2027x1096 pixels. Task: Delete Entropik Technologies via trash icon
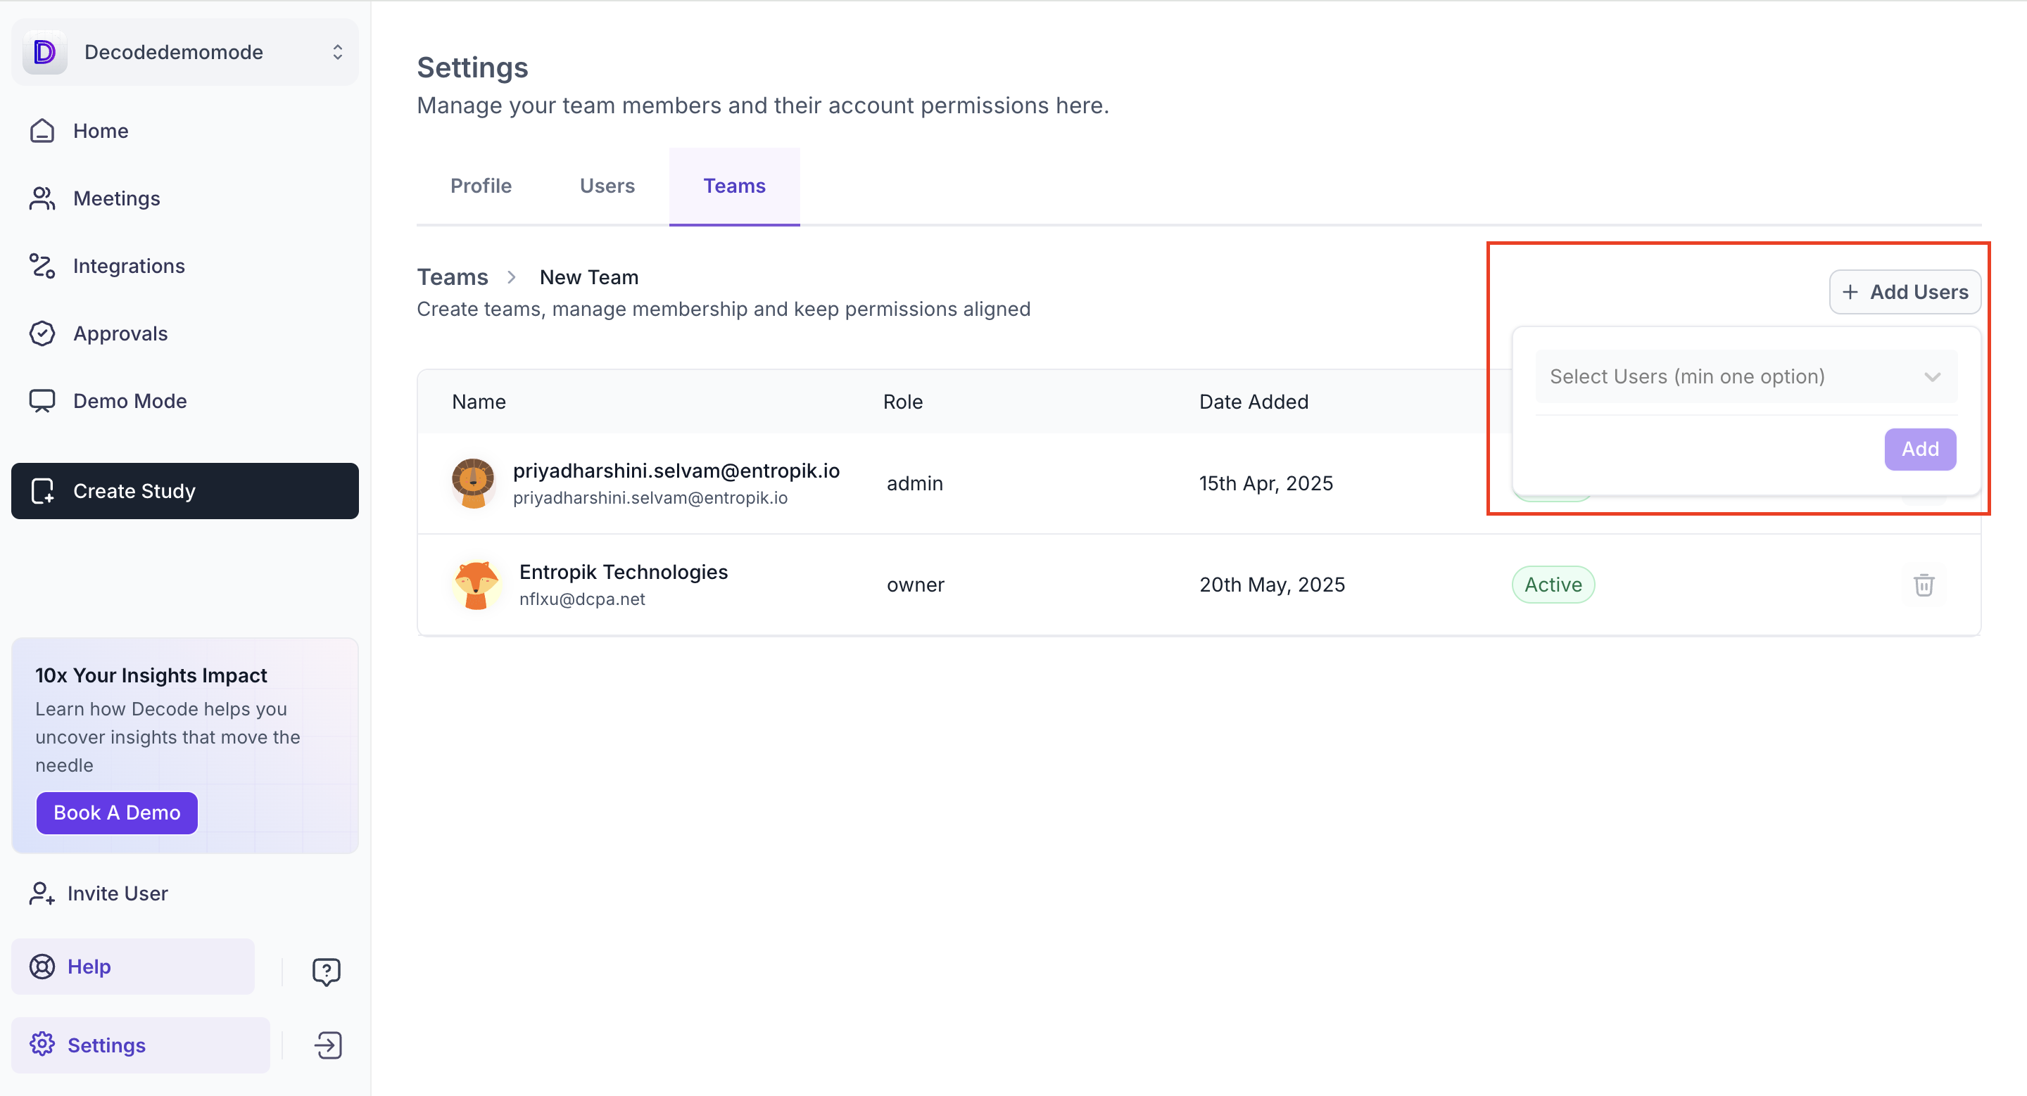point(1923,585)
